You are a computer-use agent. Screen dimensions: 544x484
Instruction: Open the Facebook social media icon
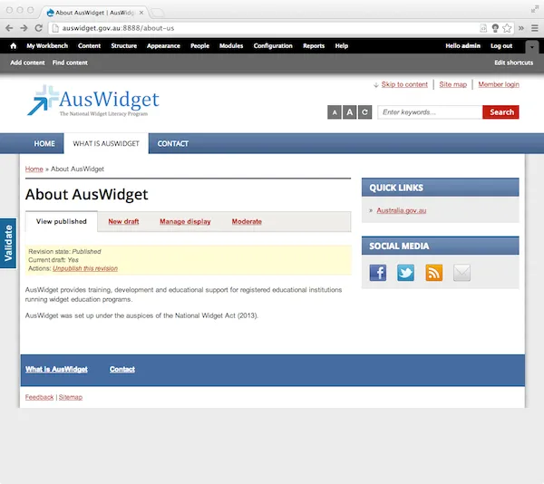coord(378,273)
